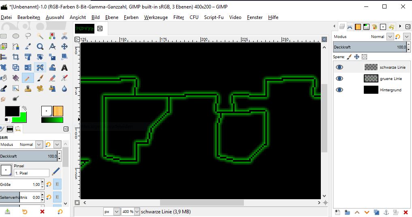Hide the schwarze Linie layer
412x217 pixels.
click(x=339, y=67)
